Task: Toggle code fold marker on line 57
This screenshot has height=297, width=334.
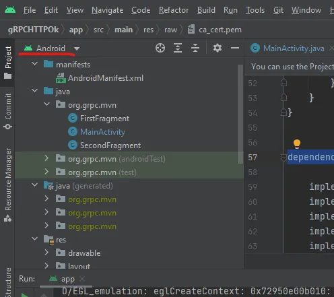Action: click(283, 158)
